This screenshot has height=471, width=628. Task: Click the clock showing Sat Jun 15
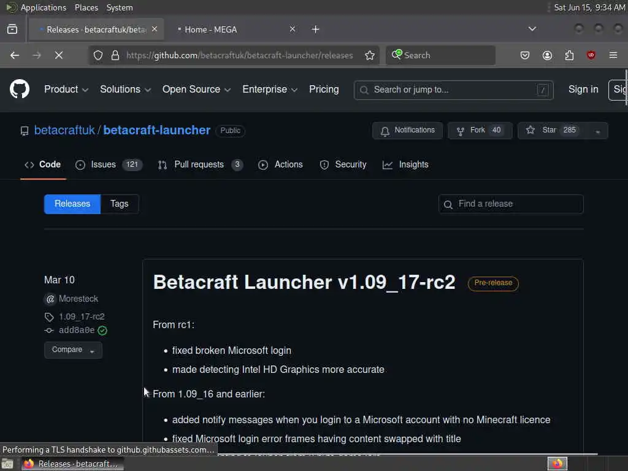pos(589,7)
